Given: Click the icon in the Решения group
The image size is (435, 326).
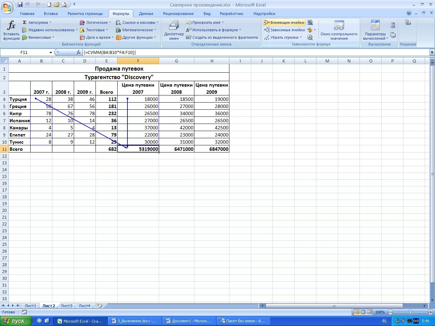Looking at the screenshot, I should click(408, 22).
